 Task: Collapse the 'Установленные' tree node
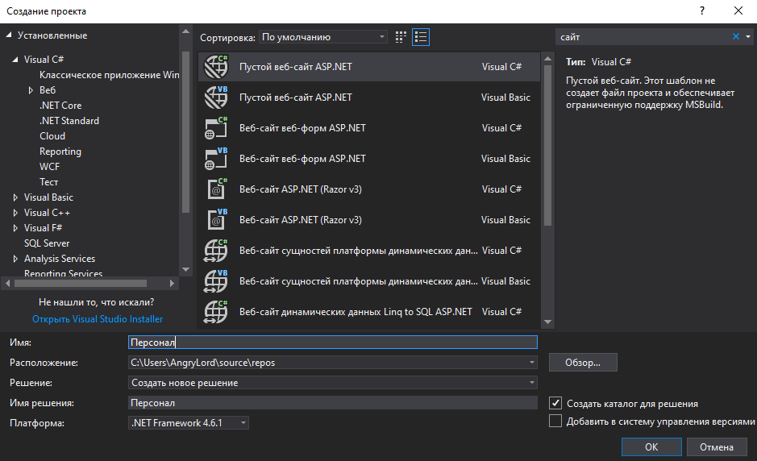click(9, 35)
